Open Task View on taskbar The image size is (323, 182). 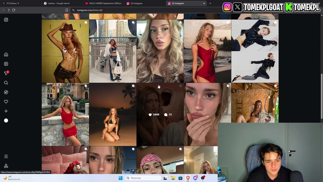(165, 178)
